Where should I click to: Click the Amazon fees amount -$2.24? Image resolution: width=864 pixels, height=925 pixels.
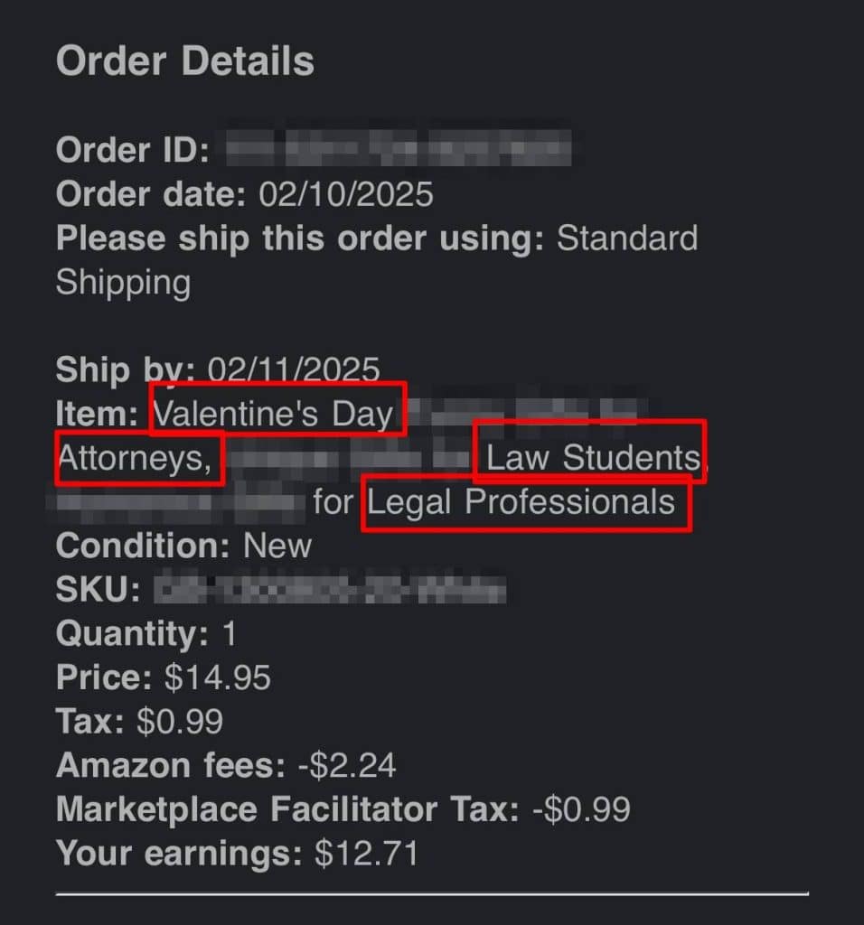347,766
